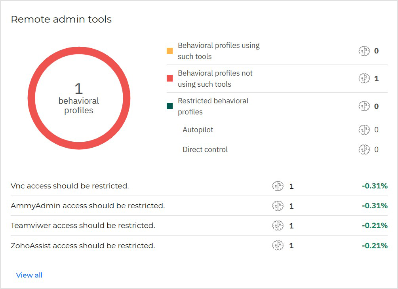Expand the Autopilot entry details
Viewport: 398px width, 289px height.
[x=198, y=130]
